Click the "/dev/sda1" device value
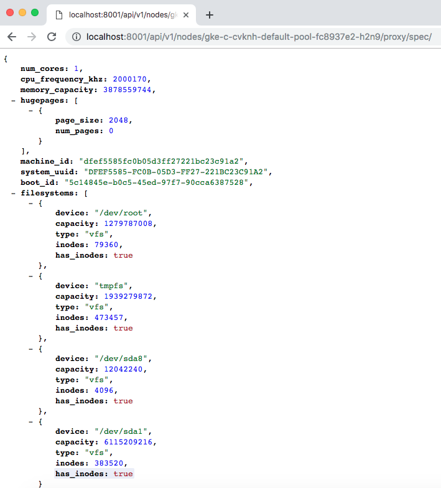The width and height of the screenshot is (441, 488). 121,431
